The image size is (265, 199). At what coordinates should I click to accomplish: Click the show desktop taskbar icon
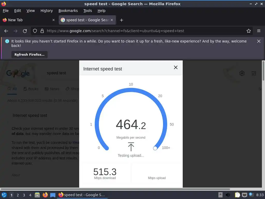[53, 195]
